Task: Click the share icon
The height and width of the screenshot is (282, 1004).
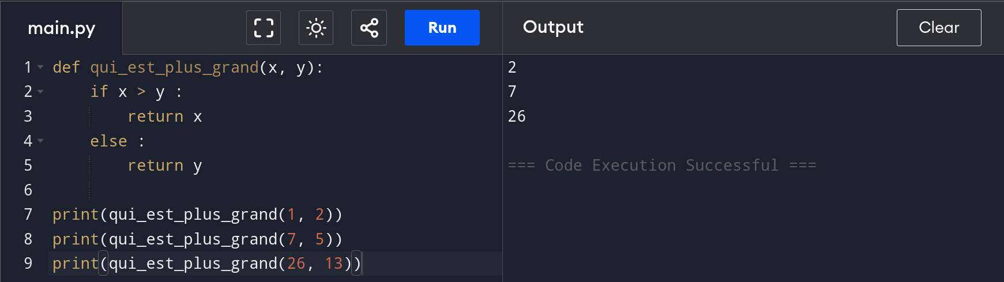Action: click(x=369, y=28)
